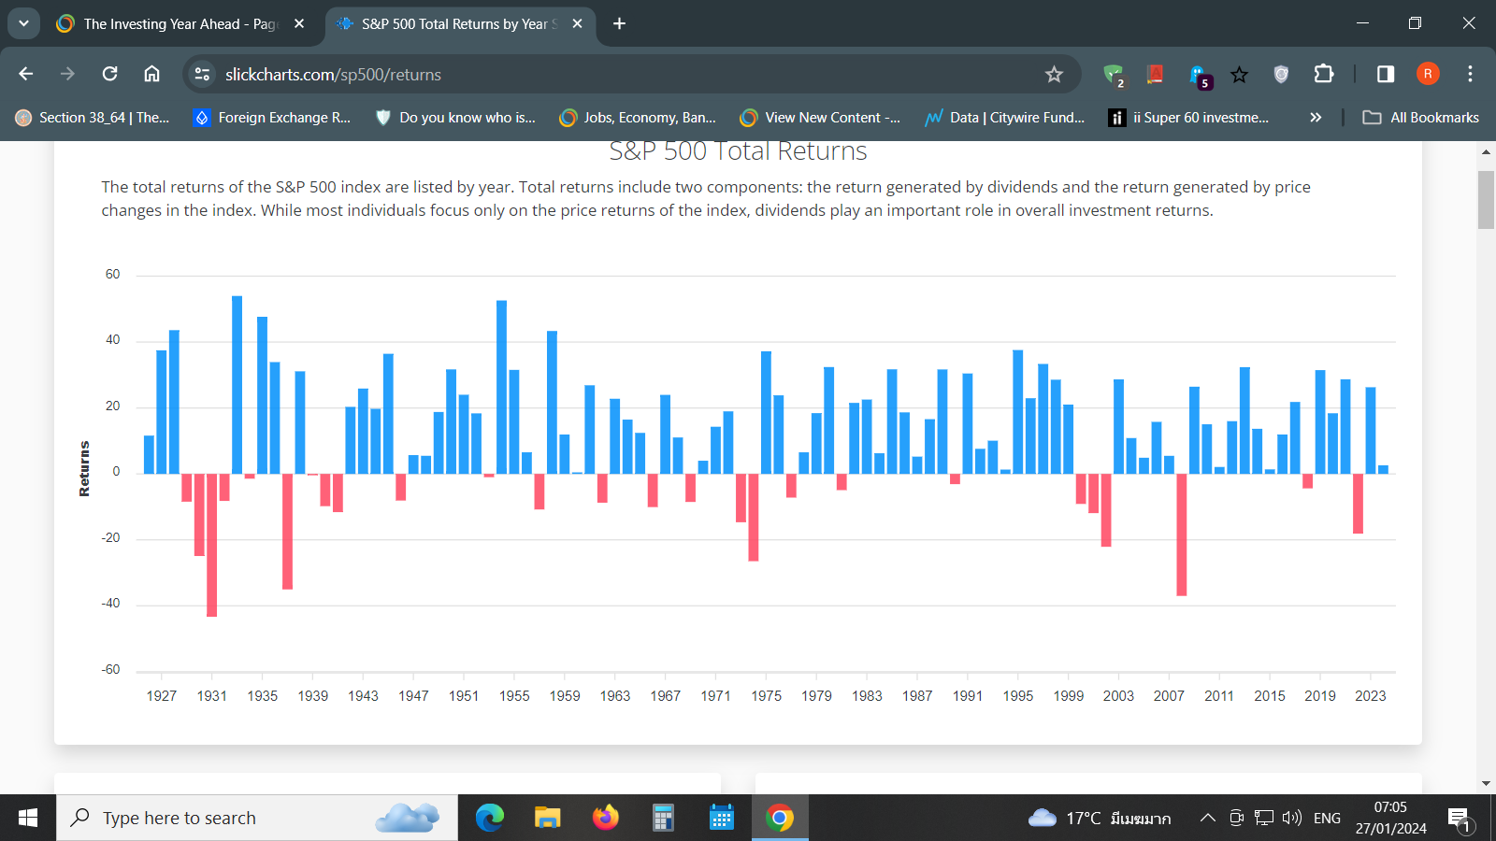Select the S&P 500 Total Returns tab

tap(459, 24)
